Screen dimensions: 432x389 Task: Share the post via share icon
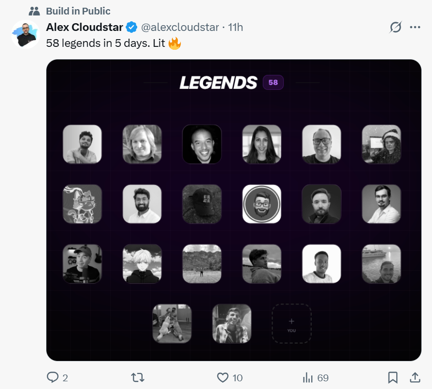pyautogui.click(x=415, y=377)
